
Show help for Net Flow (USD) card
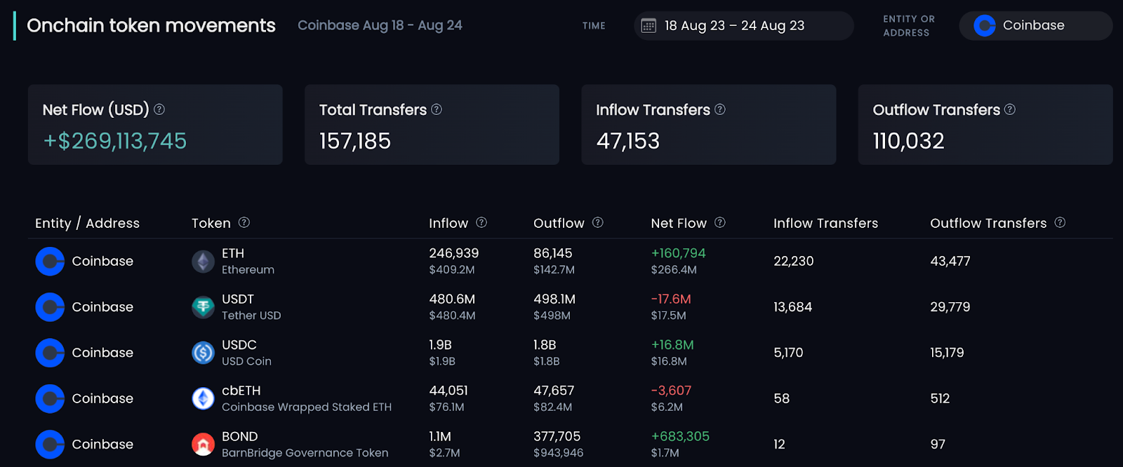tap(159, 109)
